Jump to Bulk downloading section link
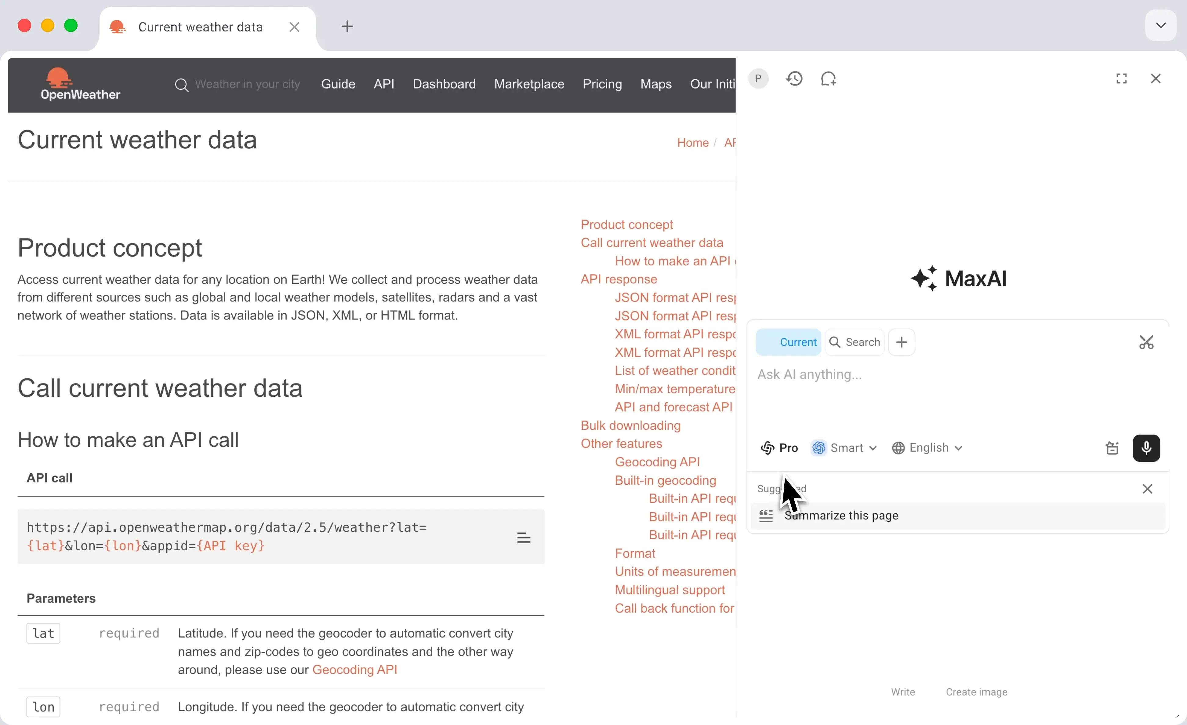Viewport: 1187px width, 725px height. (x=631, y=425)
